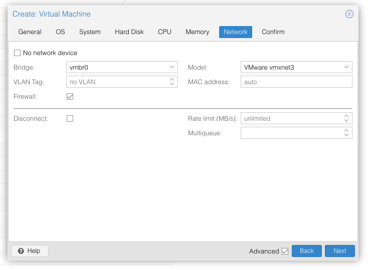The width and height of the screenshot is (368, 270).
Task: Toggle the Advanced options checkbox
Action: [285, 251]
